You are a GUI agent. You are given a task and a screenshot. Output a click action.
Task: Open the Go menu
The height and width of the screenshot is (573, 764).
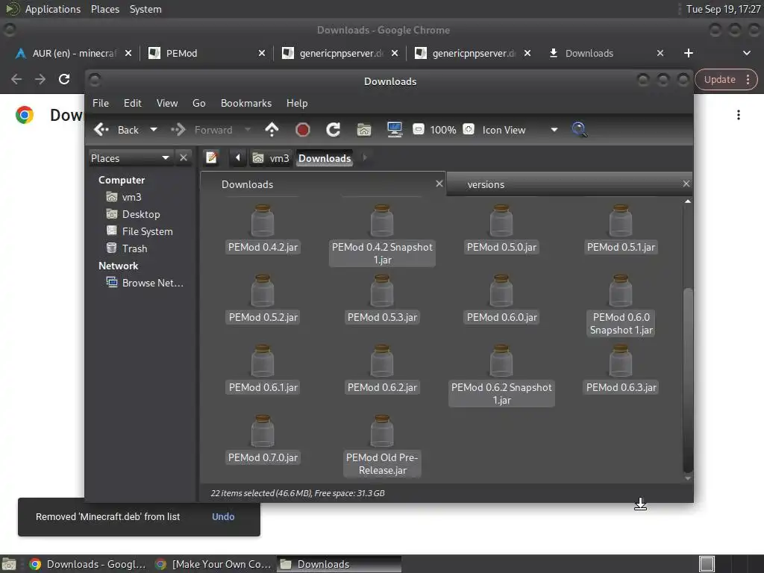coord(198,103)
